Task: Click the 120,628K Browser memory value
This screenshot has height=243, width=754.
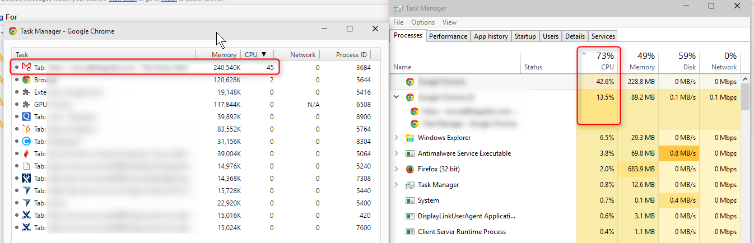Action: click(x=227, y=80)
